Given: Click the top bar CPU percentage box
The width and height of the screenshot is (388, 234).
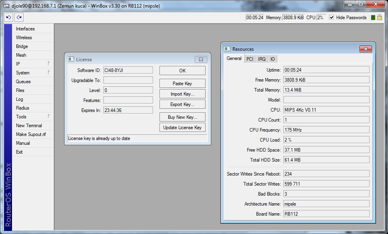Looking at the screenshot, I should pyautogui.click(x=321, y=18).
